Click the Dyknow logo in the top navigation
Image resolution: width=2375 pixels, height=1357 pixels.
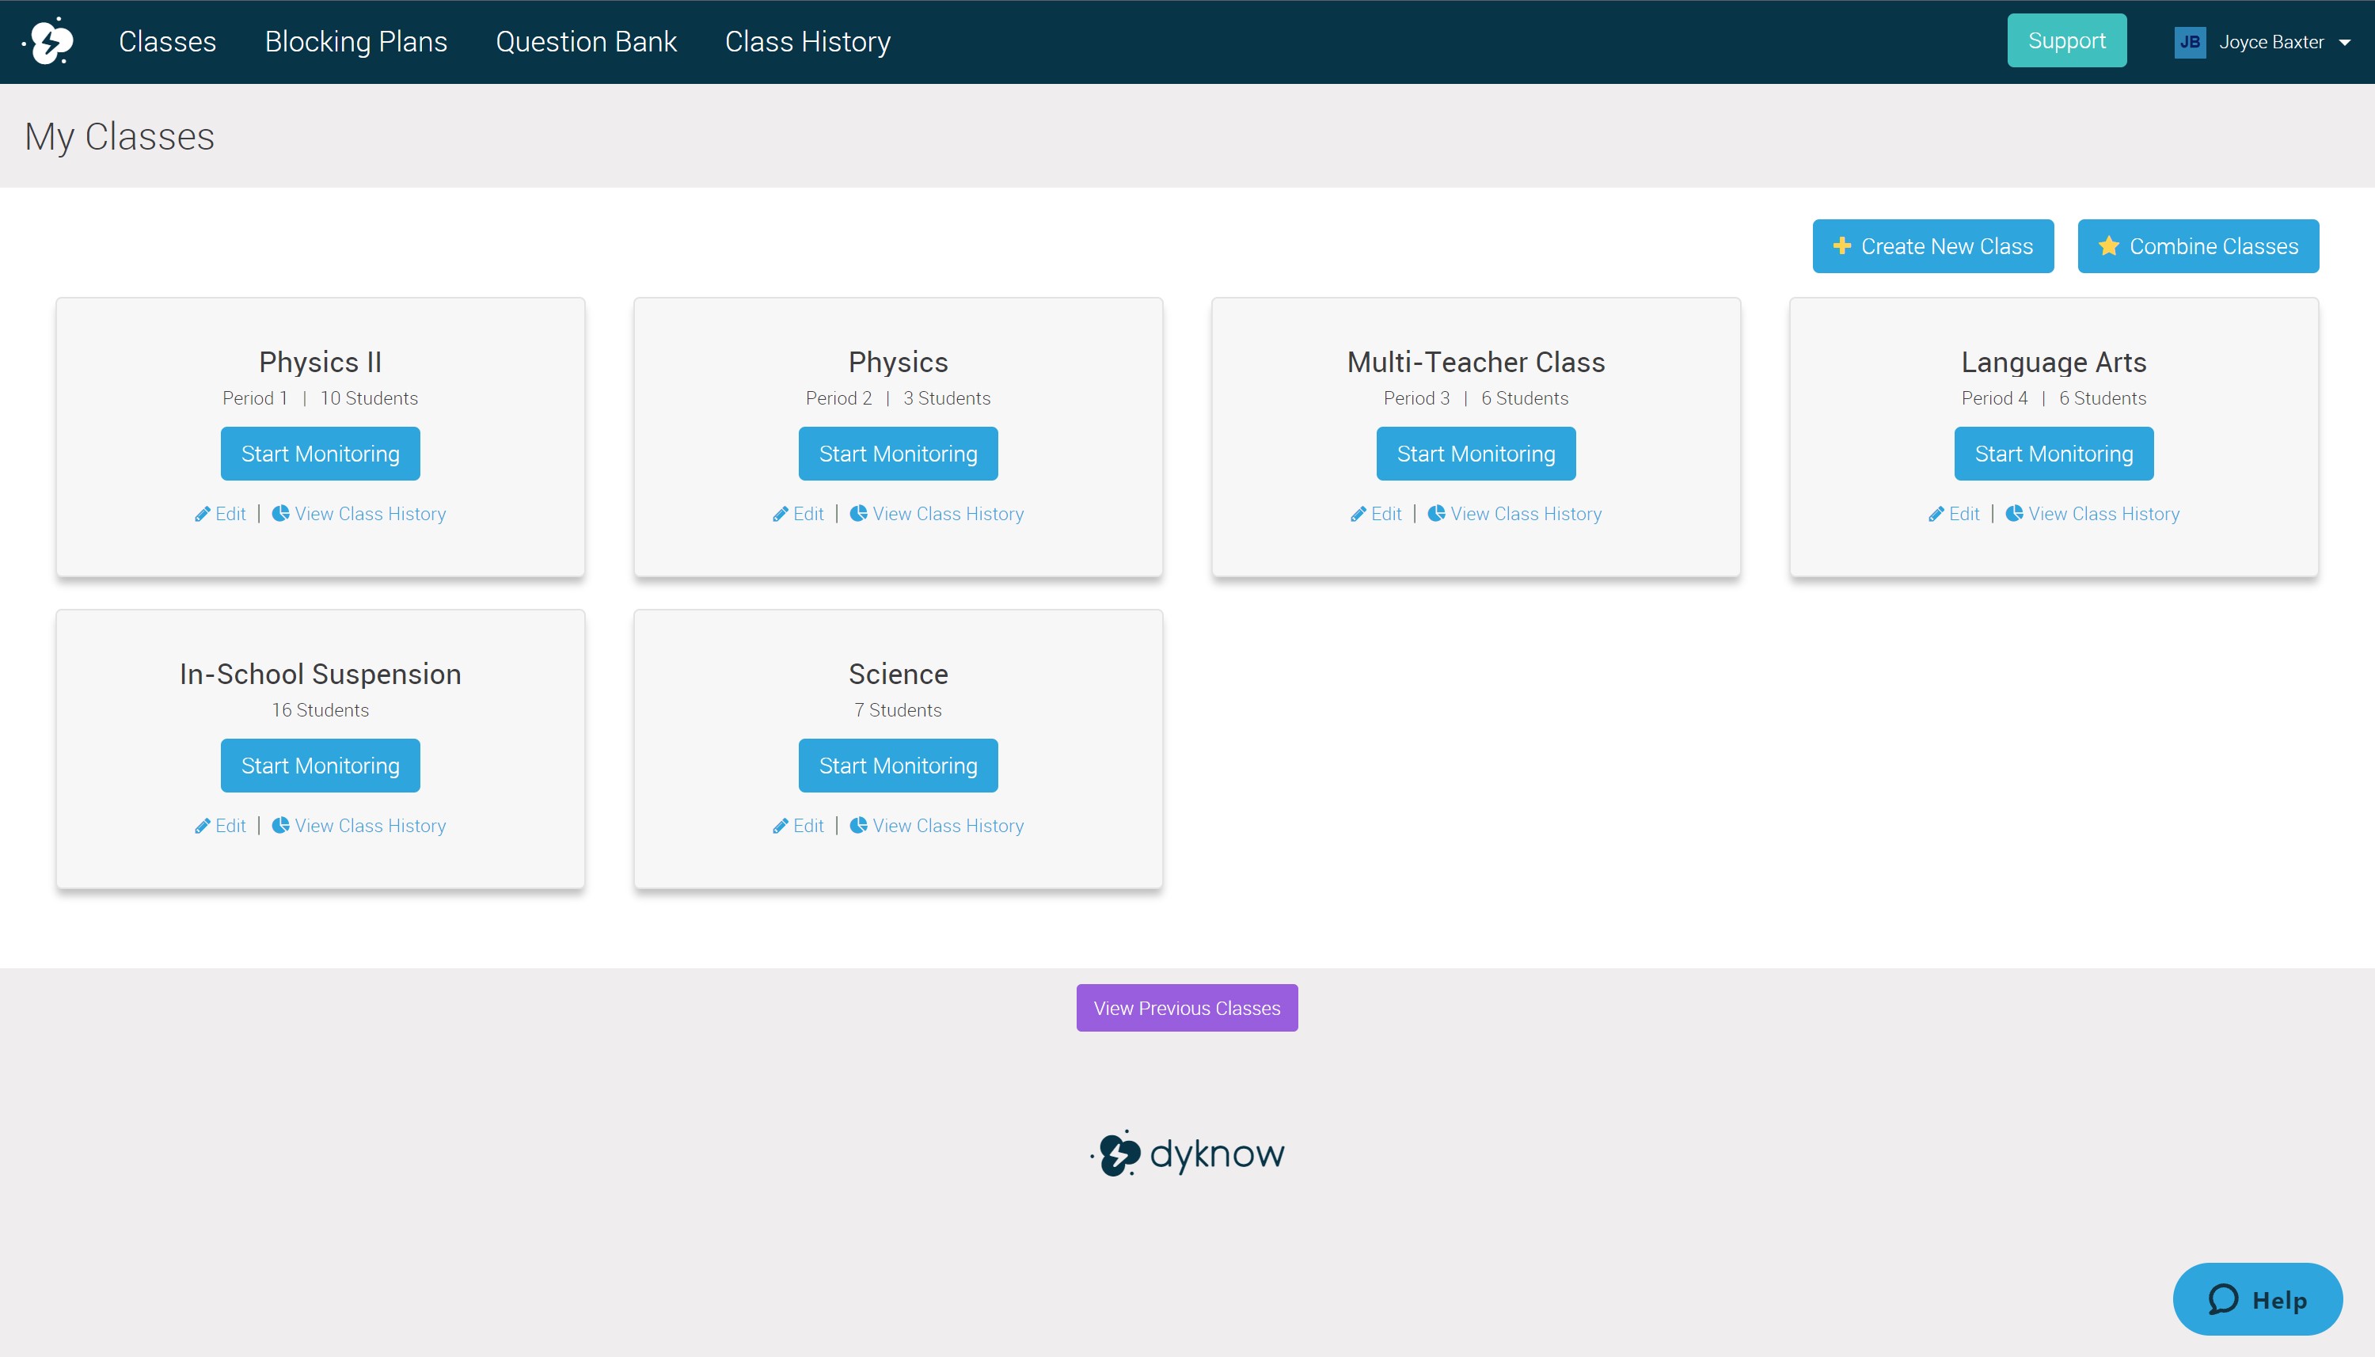[47, 41]
